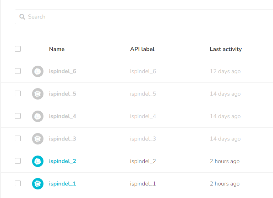Click the ispindel_1 teal device icon

pos(38,184)
